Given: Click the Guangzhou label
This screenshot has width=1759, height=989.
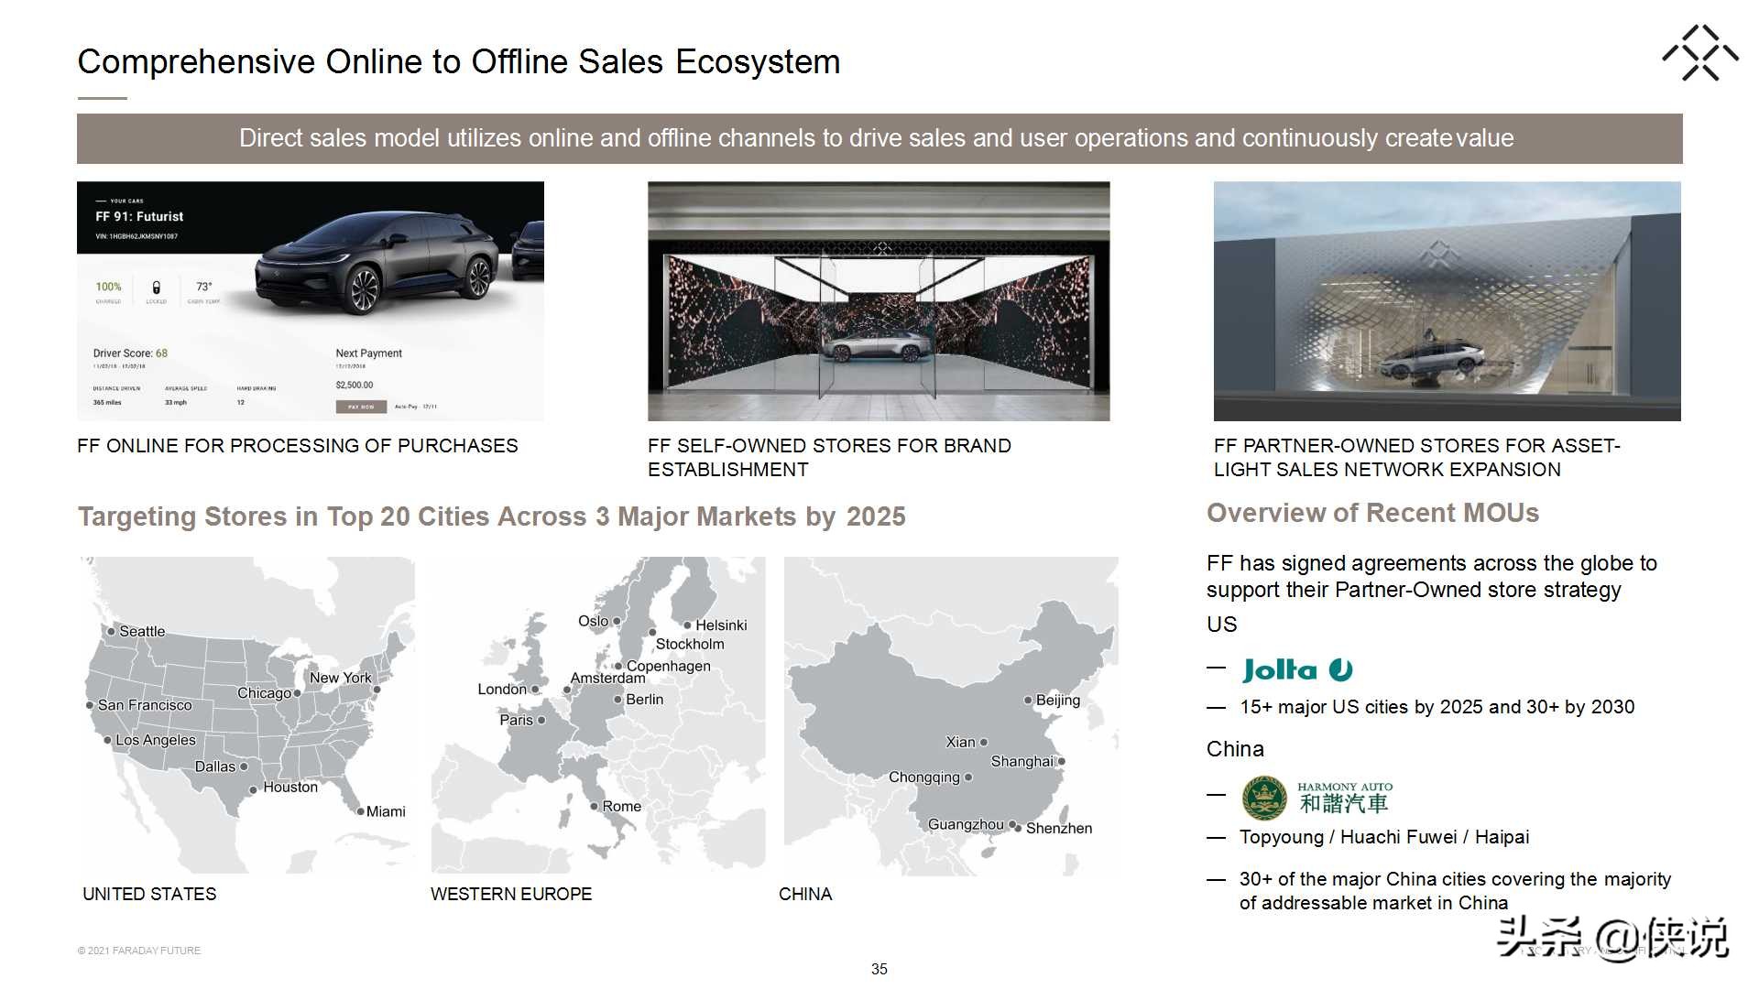Looking at the screenshot, I should tap(966, 824).
